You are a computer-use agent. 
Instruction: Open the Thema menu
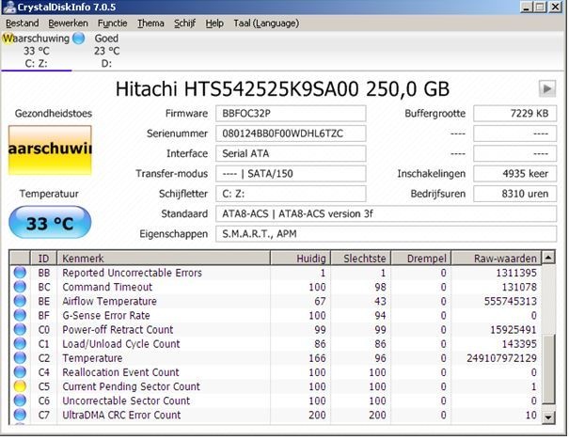pyautogui.click(x=150, y=24)
